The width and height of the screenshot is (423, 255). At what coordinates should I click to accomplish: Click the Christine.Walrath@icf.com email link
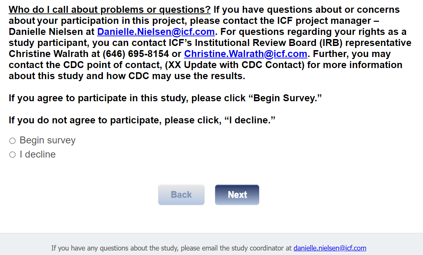coord(246,54)
